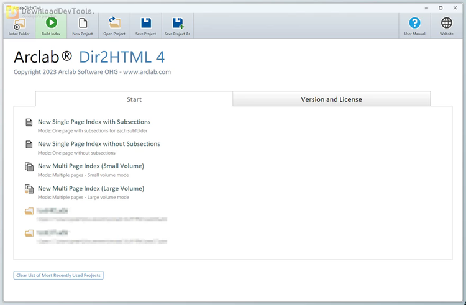Click pages icon beside Multi Page Index (Small Volume)

pyautogui.click(x=29, y=166)
